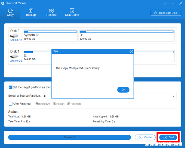Screen dimensions: 185x148
Task: Go to the Disk Clone tab
Action: (x=72, y=12)
